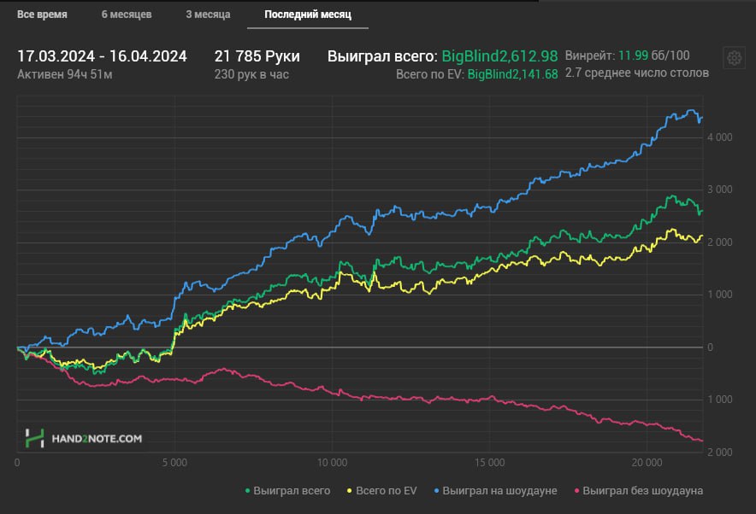This screenshot has height=514, width=756.
Task: Click the HAND2NOTE.COM watermark text
Action: tap(96, 439)
